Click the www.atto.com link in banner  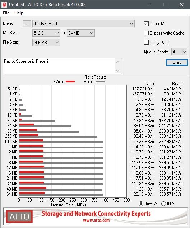[x=96, y=220]
